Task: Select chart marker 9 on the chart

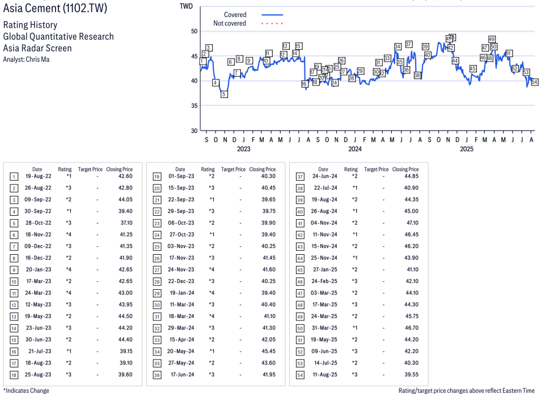Action: coord(249,61)
